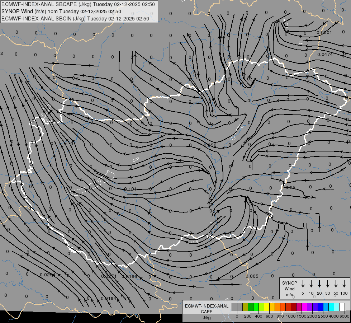Click the 0.0184 value on the map

tap(109, 298)
